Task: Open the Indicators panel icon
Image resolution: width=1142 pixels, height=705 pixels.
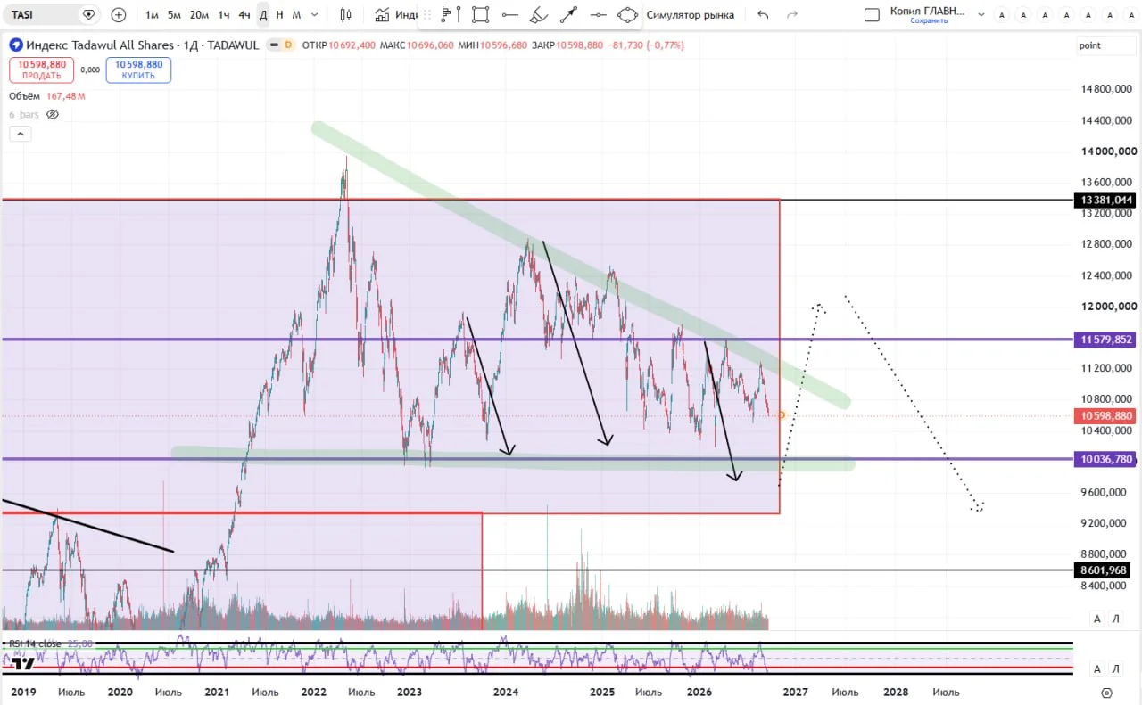Action: coord(382,14)
